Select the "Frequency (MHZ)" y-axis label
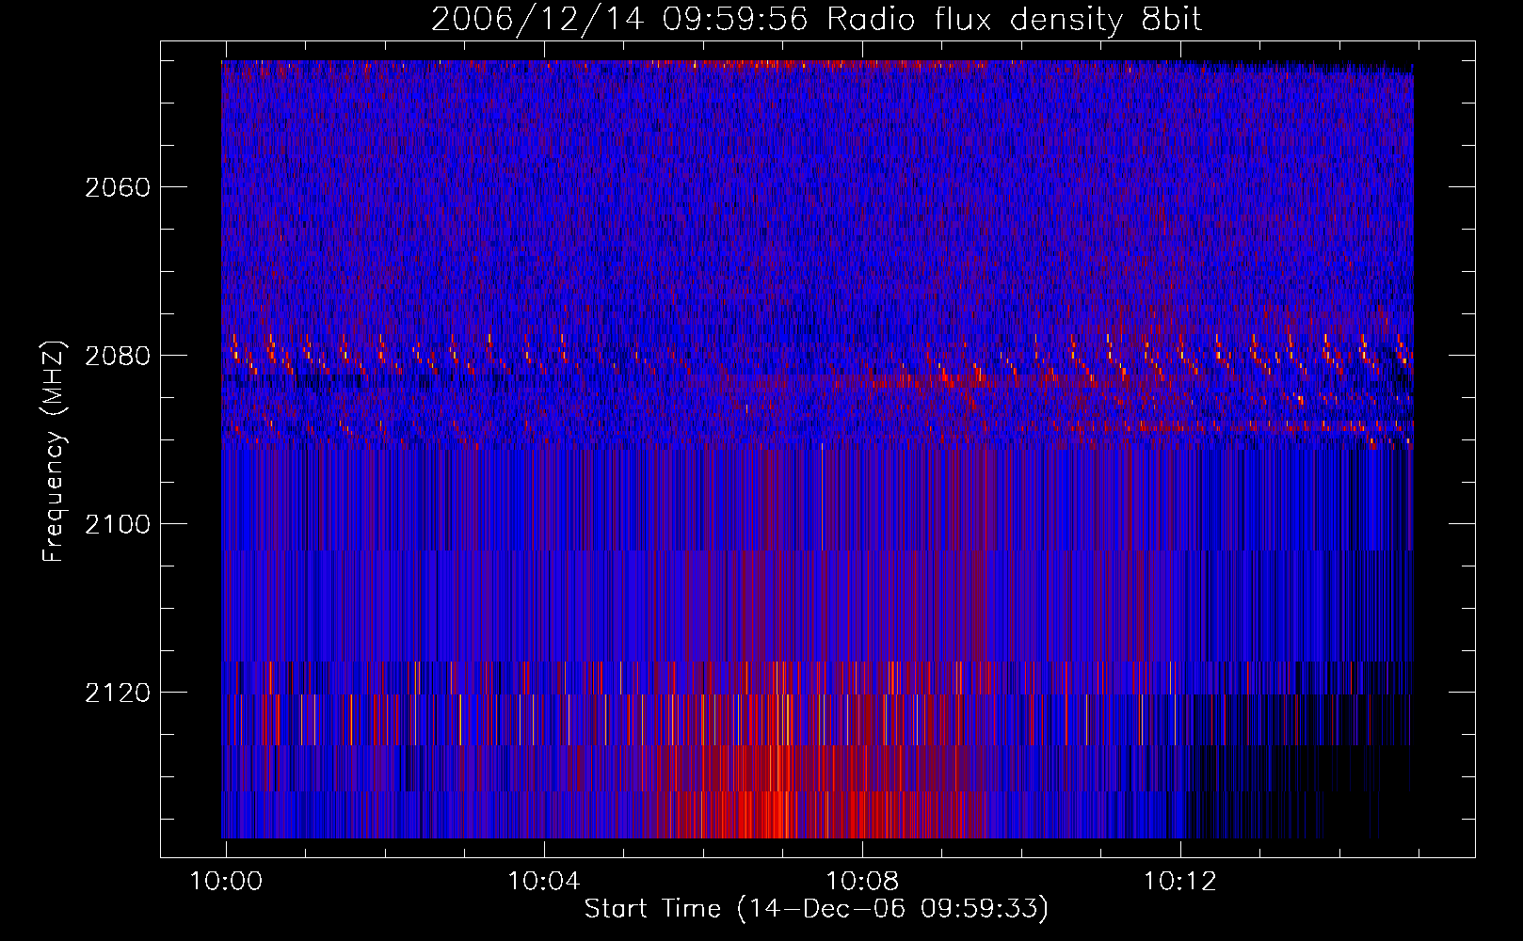1523x941 pixels. tap(54, 451)
